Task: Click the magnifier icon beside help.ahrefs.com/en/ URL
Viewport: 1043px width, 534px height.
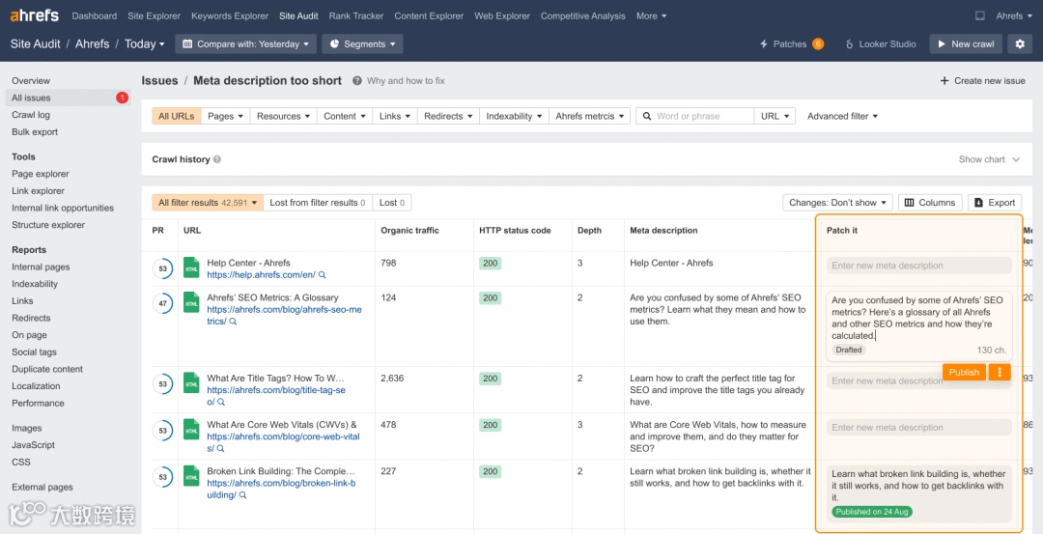Action: 322,274
